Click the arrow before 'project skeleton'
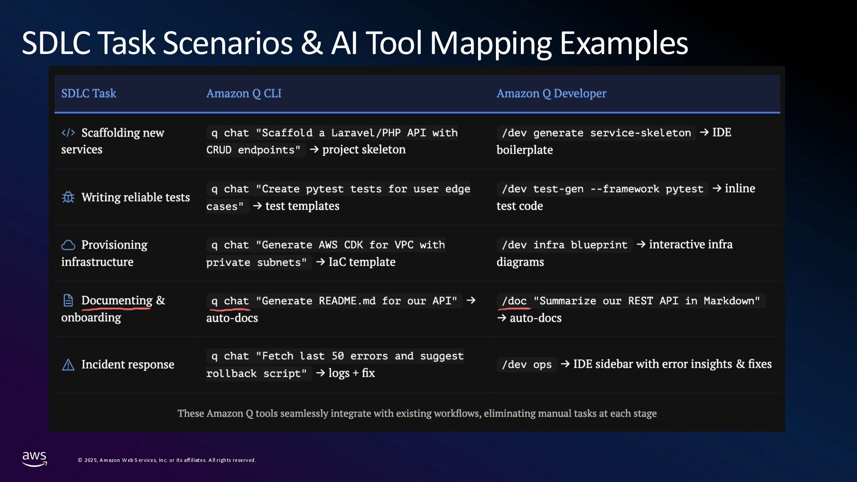This screenshot has width=857, height=482. (314, 150)
